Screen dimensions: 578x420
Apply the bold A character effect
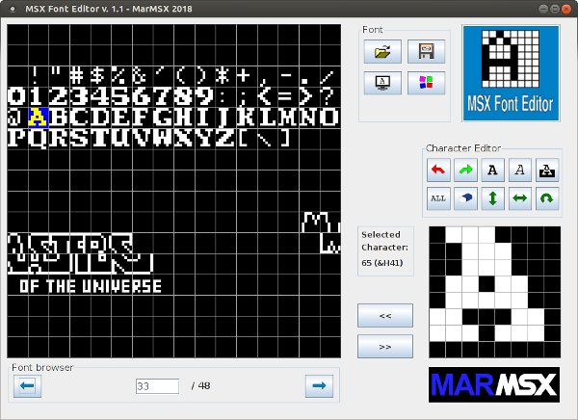493,170
